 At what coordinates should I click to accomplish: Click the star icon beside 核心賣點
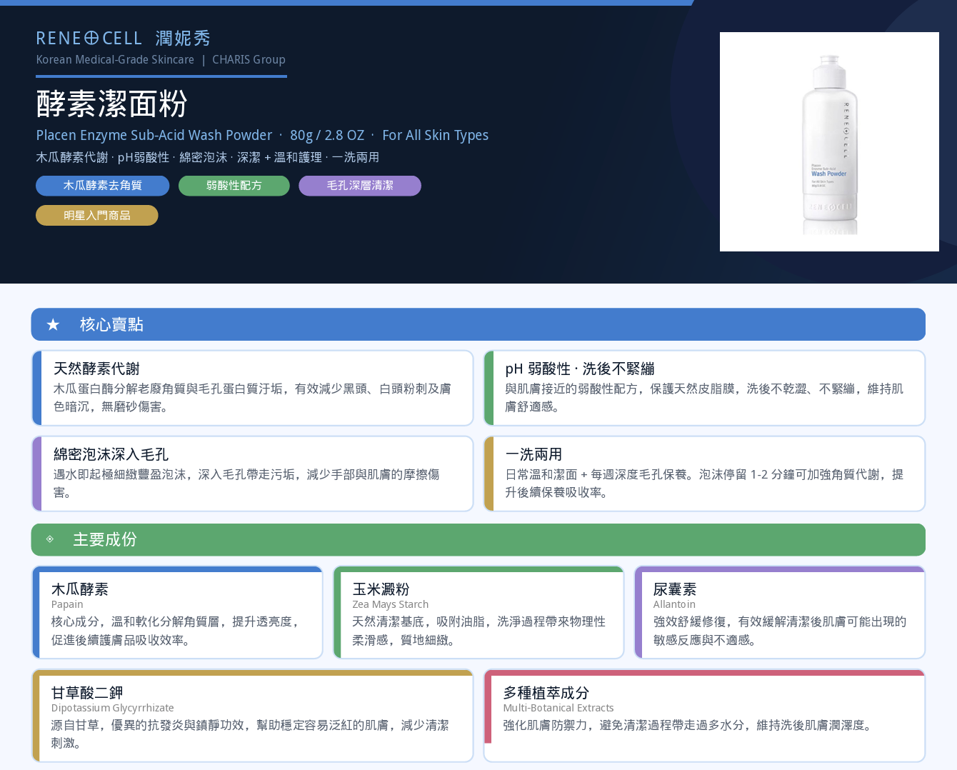coord(53,325)
